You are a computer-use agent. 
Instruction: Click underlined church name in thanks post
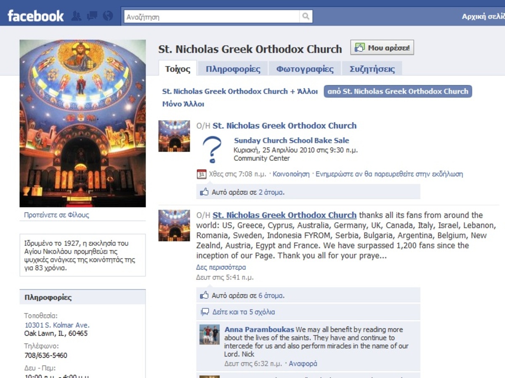click(x=284, y=215)
